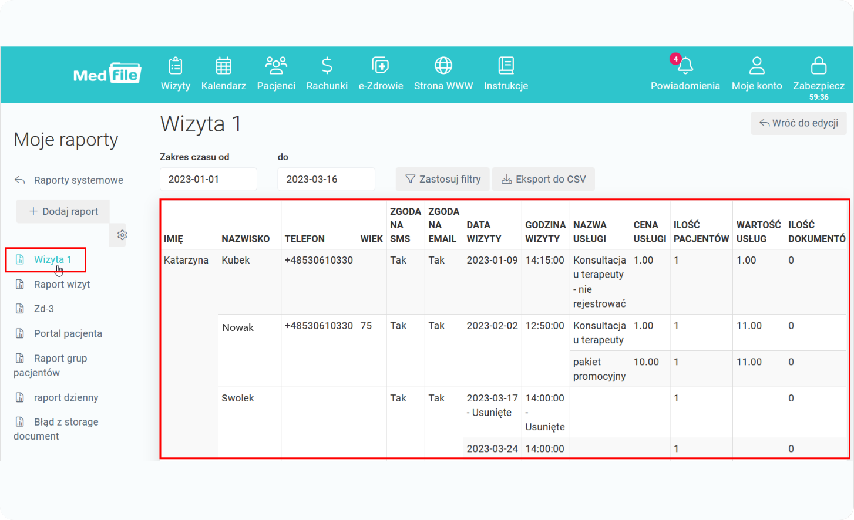Click the 12:50:00 visit time cell

(x=544, y=326)
